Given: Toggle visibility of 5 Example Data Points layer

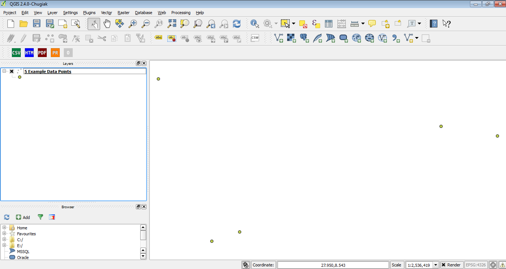Looking at the screenshot, I should [x=12, y=72].
